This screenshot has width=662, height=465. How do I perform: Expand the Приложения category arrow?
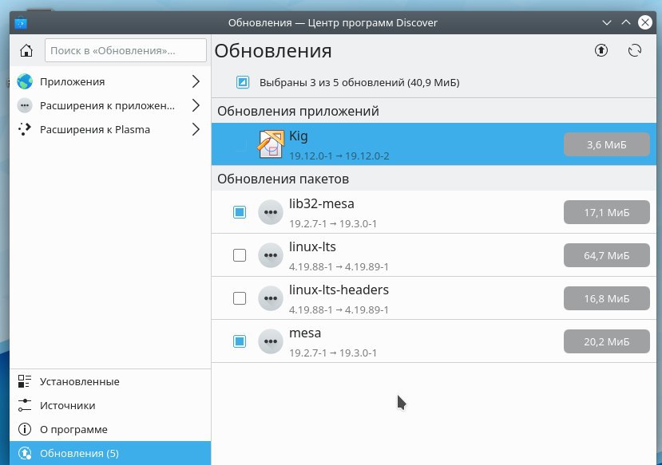pyautogui.click(x=196, y=82)
